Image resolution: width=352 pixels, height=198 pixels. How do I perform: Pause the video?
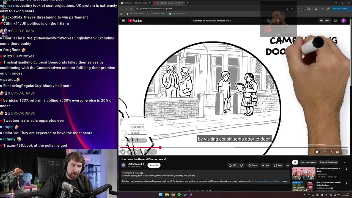[123, 152]
